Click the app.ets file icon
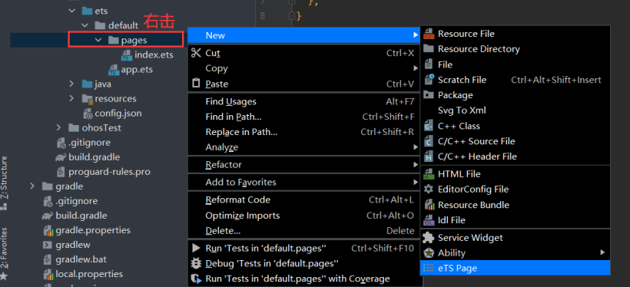 click(114, 70)
